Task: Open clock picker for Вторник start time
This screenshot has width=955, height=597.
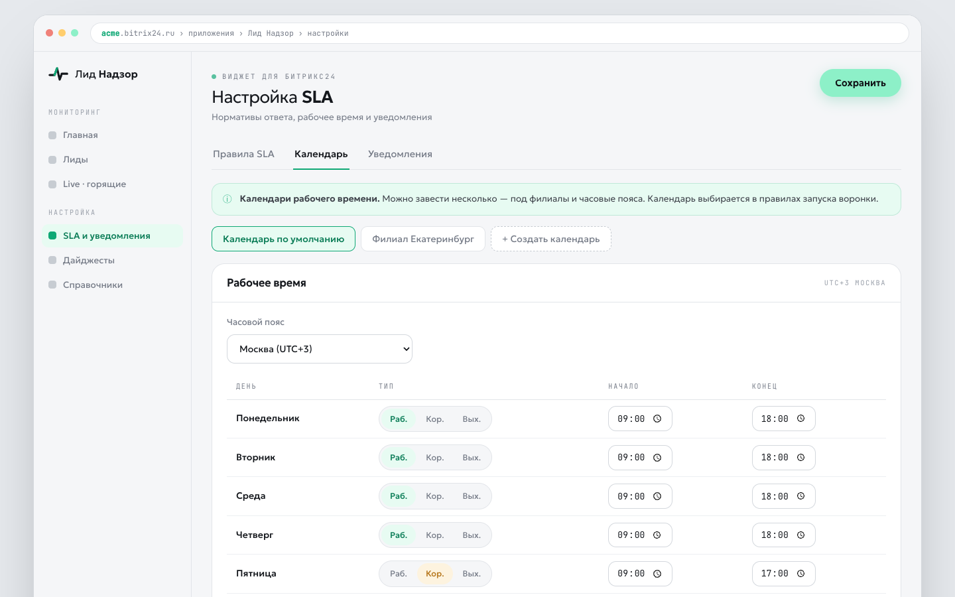Action: (x=657, y=458)
